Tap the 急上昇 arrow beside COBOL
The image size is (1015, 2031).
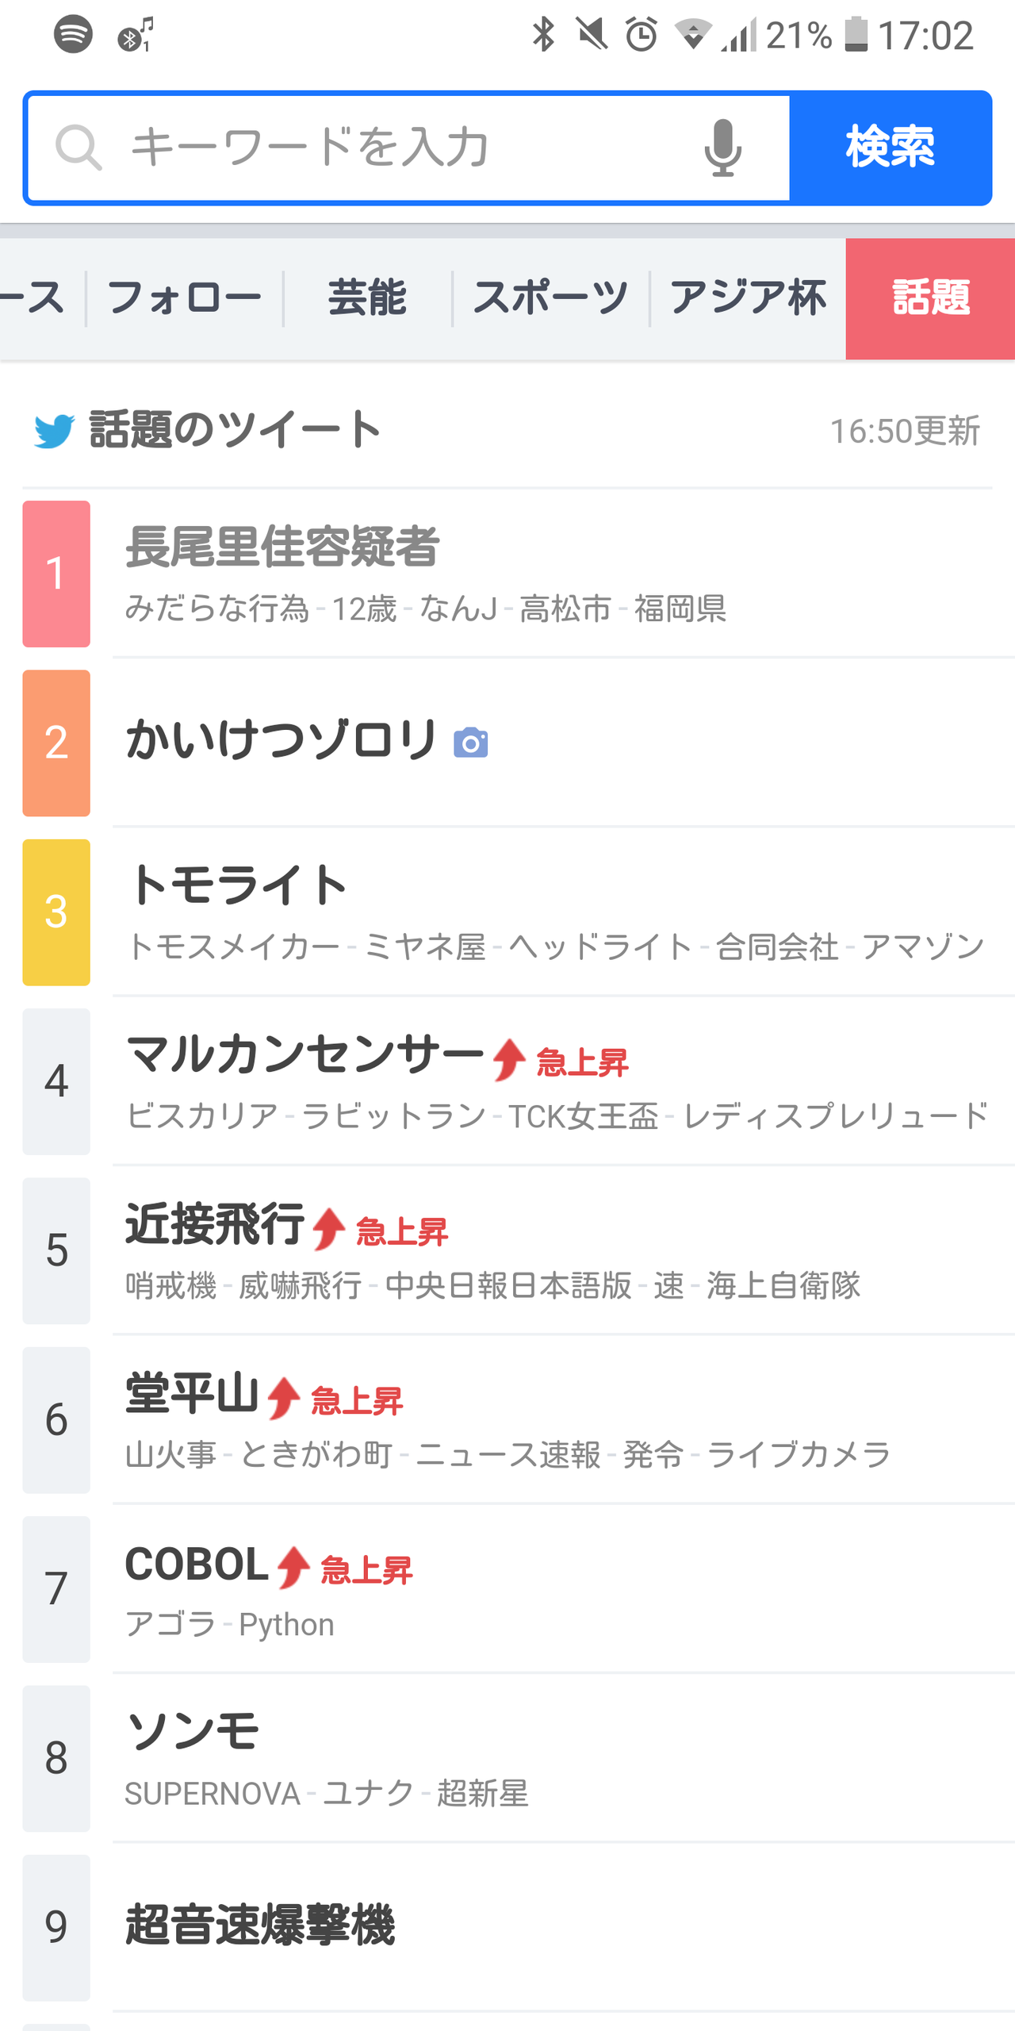click(293, 1568)
